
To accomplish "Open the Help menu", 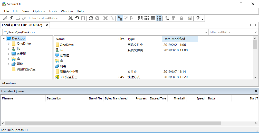I will pyautogui.click(x=80, y=11).
